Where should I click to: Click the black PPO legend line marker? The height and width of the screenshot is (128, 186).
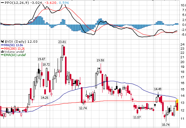tap(2, 3)
